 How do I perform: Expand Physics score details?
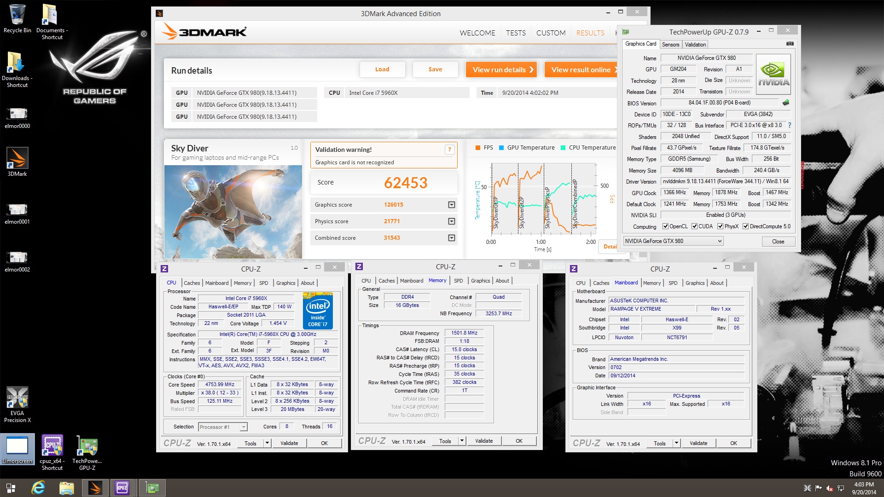point(452,221)
